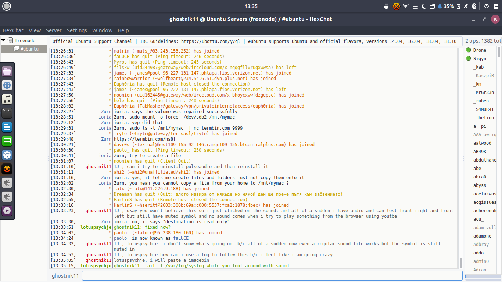Open the folder places indicator in tray
This screenshot has width=502, height=282.
[x=432, y=6]
